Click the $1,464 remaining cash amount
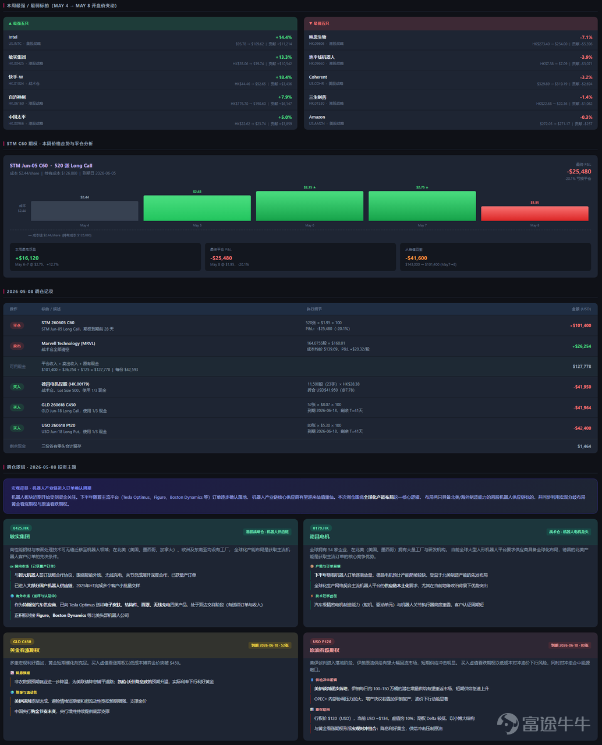The height and width of the screenshot is (745, 602). click(585, 446)
